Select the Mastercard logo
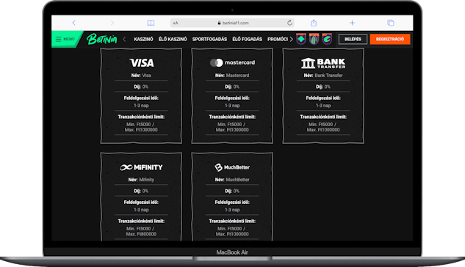This screenshot has width=465, height=267. [232, 62]
